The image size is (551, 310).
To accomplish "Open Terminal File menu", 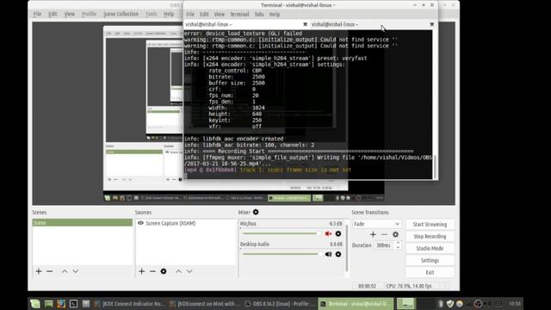I will click(x=190, y=15).
